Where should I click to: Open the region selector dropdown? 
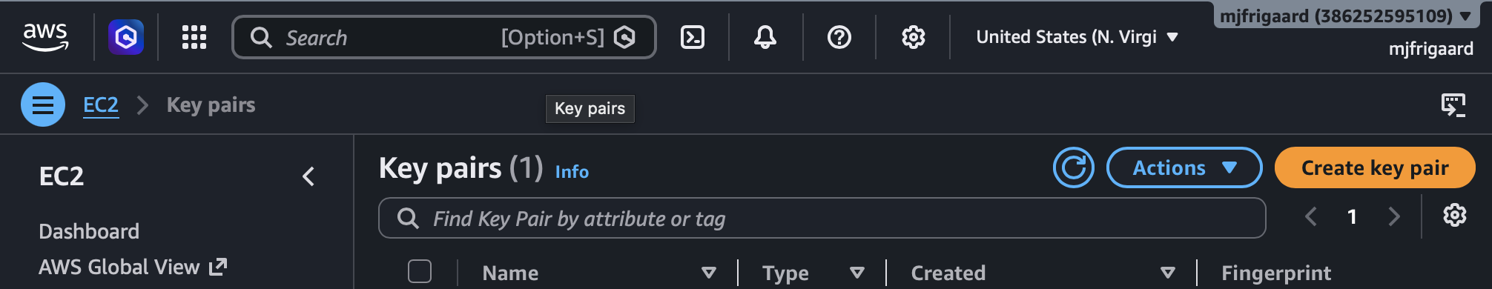1077,37
